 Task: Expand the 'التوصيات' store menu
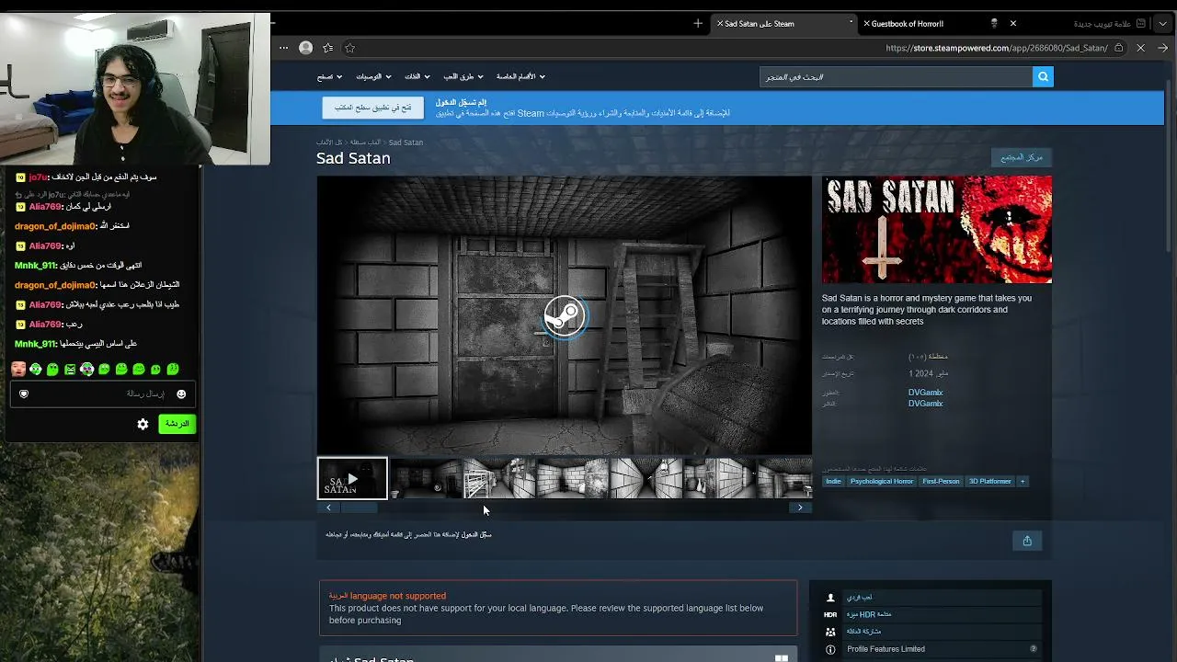pyautogui.click(x=373, y=76)
